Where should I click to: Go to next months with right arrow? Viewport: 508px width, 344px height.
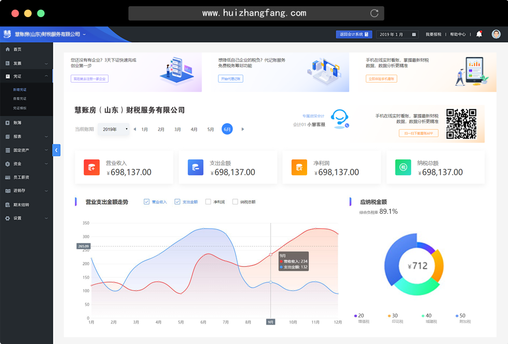243,129
